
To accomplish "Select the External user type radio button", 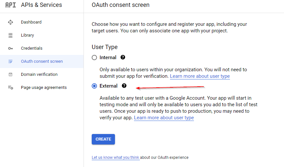I will pos(94,86).
